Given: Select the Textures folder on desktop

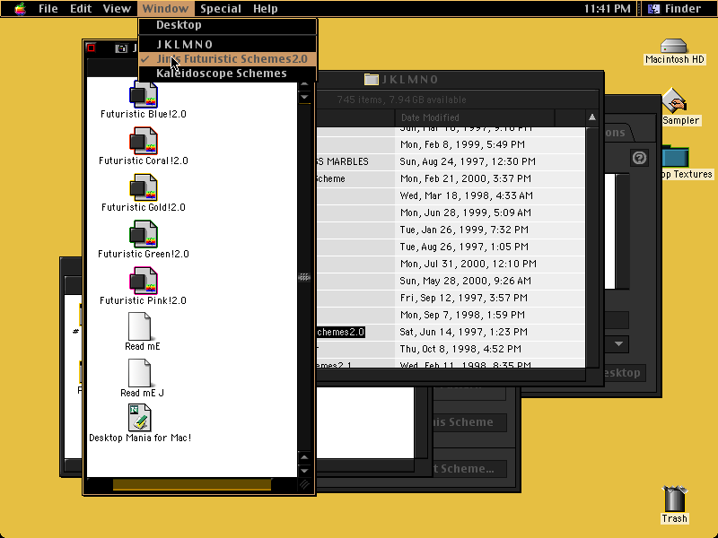Looking at the screenshot, I should coord(676,157).
